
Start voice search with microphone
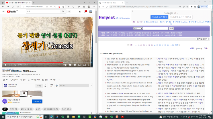point(69,12)
